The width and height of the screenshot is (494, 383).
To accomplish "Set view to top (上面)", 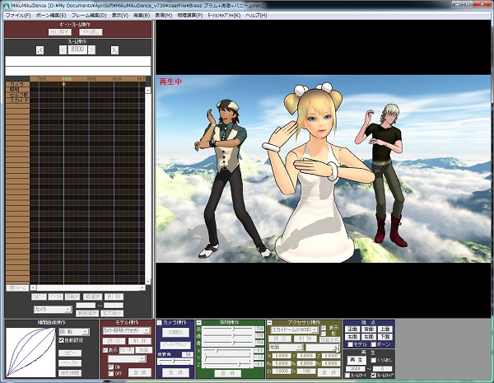I will (x=384, y=329).
